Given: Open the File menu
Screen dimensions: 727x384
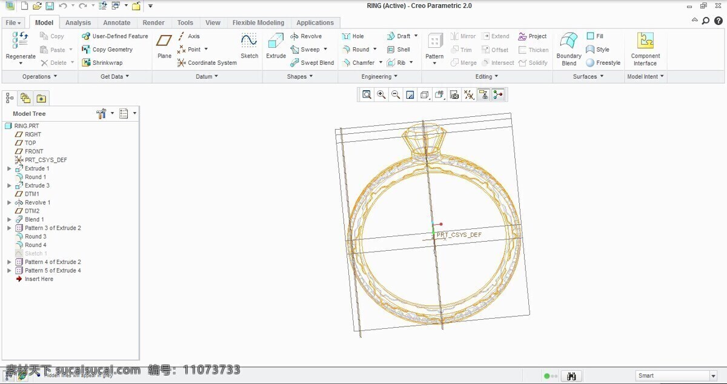Looking at the screenshot, I should (x=13, y=23).
